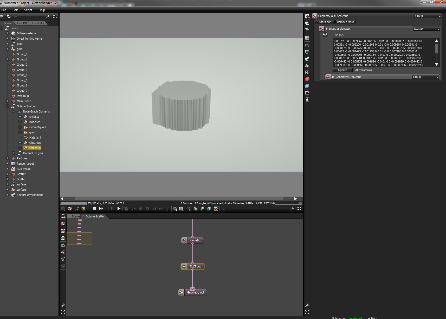This screenshot has width=446, height=319.
Task: Switch to the Live DB tab
Action: coord(22,23)
